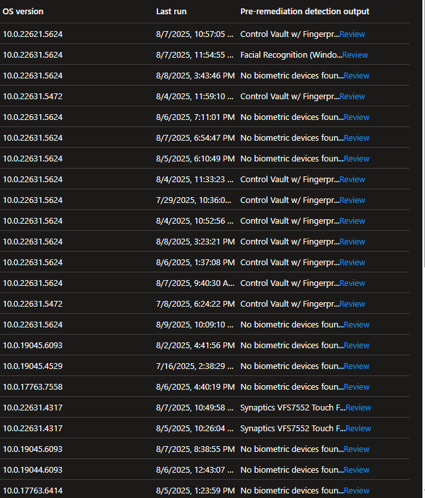Open Review for the 8/2/2025, 4:41:56 PM run
425x498 pixels.
pos(356,346)
